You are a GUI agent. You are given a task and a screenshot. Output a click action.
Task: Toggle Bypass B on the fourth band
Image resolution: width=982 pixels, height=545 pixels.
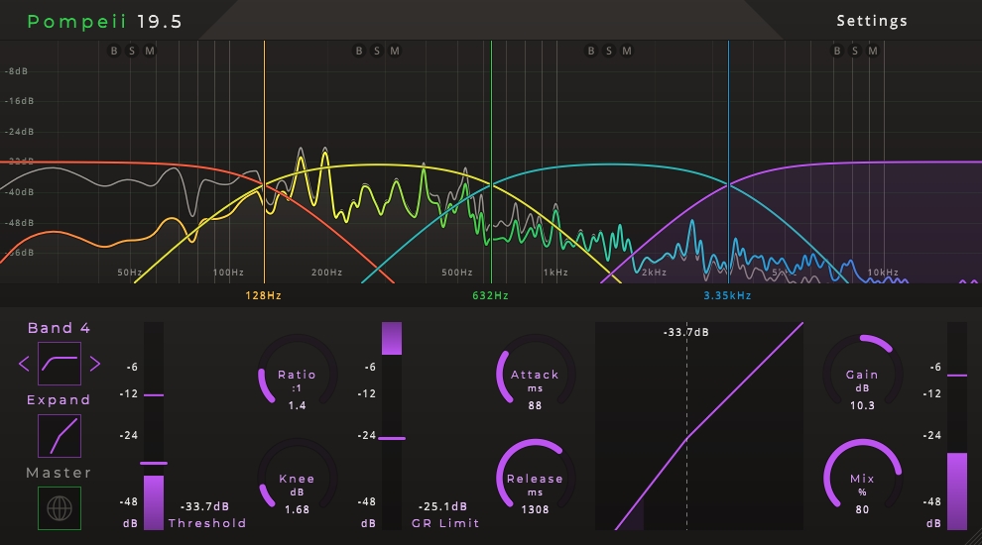pyautogui.click(x=837, y=51)
